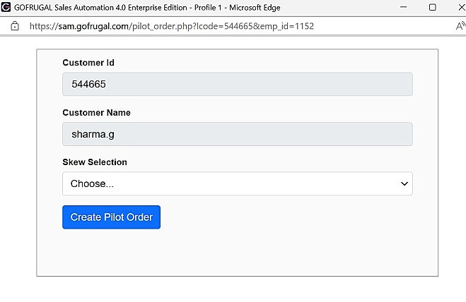Click the chevron arrow of Skew Selection
The width and height of the screenshot is (466, 302).
[x=404, y=183]
